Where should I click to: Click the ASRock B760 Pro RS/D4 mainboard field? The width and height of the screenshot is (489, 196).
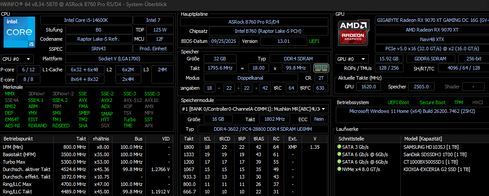click(254, 22)
